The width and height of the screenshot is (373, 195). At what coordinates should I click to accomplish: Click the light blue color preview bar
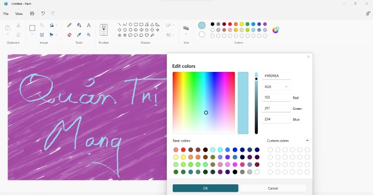243,103
